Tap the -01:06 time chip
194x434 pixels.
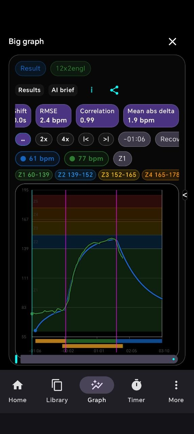point(134,139)
